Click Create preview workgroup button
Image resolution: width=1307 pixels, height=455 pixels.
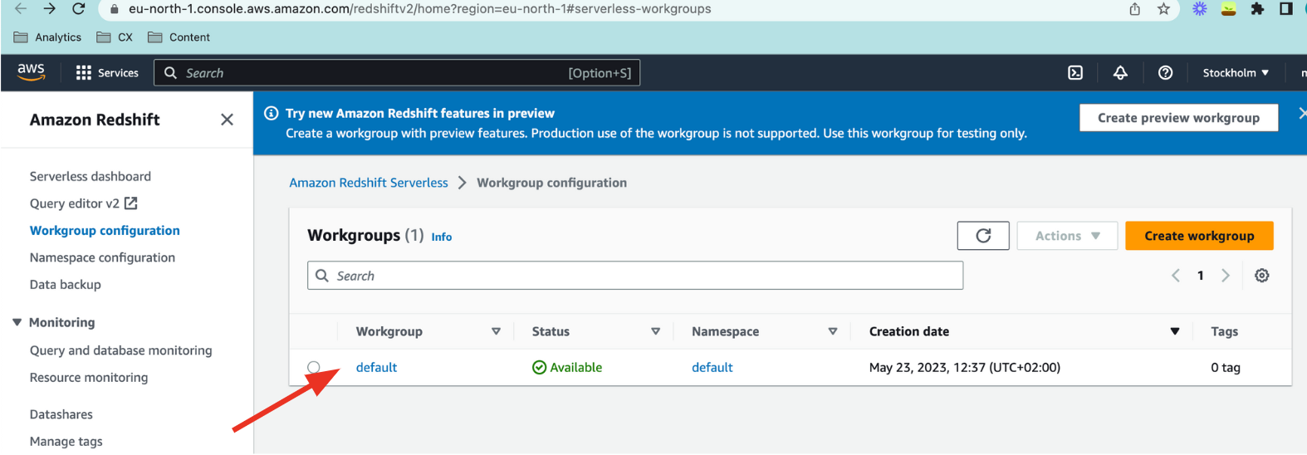pyautogui.click(x=1178, y=118)
